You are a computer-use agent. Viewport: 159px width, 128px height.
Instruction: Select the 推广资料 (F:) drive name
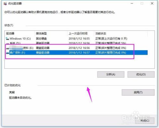point(17,53)
